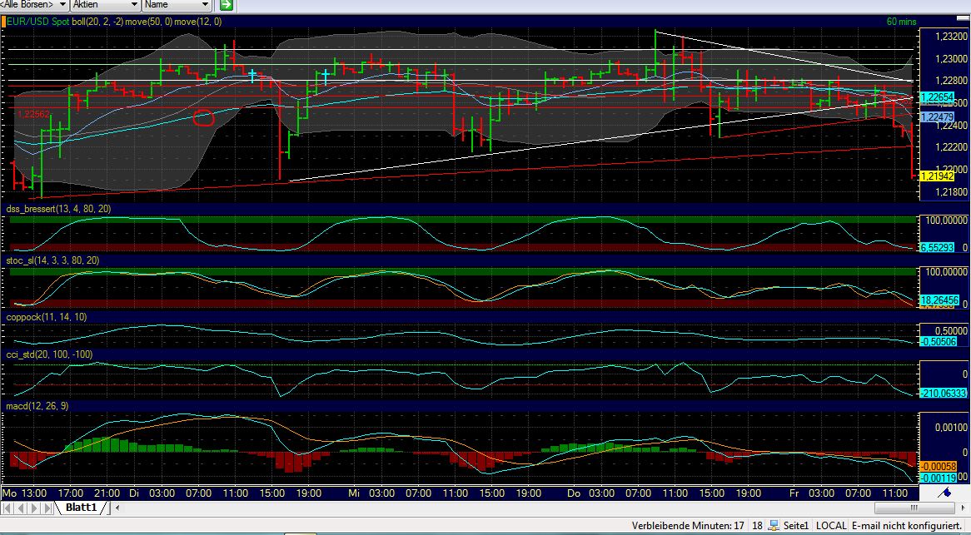Click the 60 mins timeframe label
The width and height of the screenshot is (971, 535).
click(x=901, y=22)
